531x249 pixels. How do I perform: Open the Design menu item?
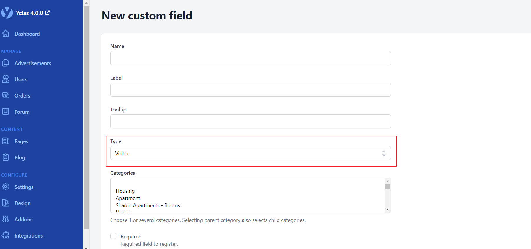[x=22, y=203]
